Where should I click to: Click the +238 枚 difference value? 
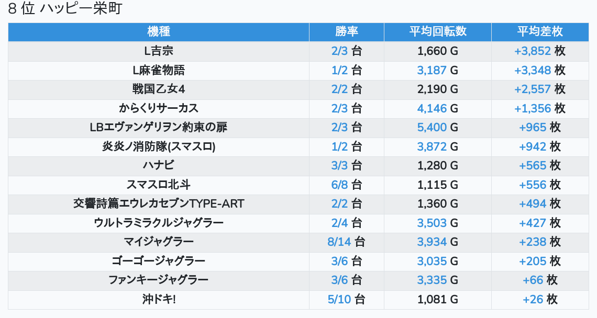540,242
